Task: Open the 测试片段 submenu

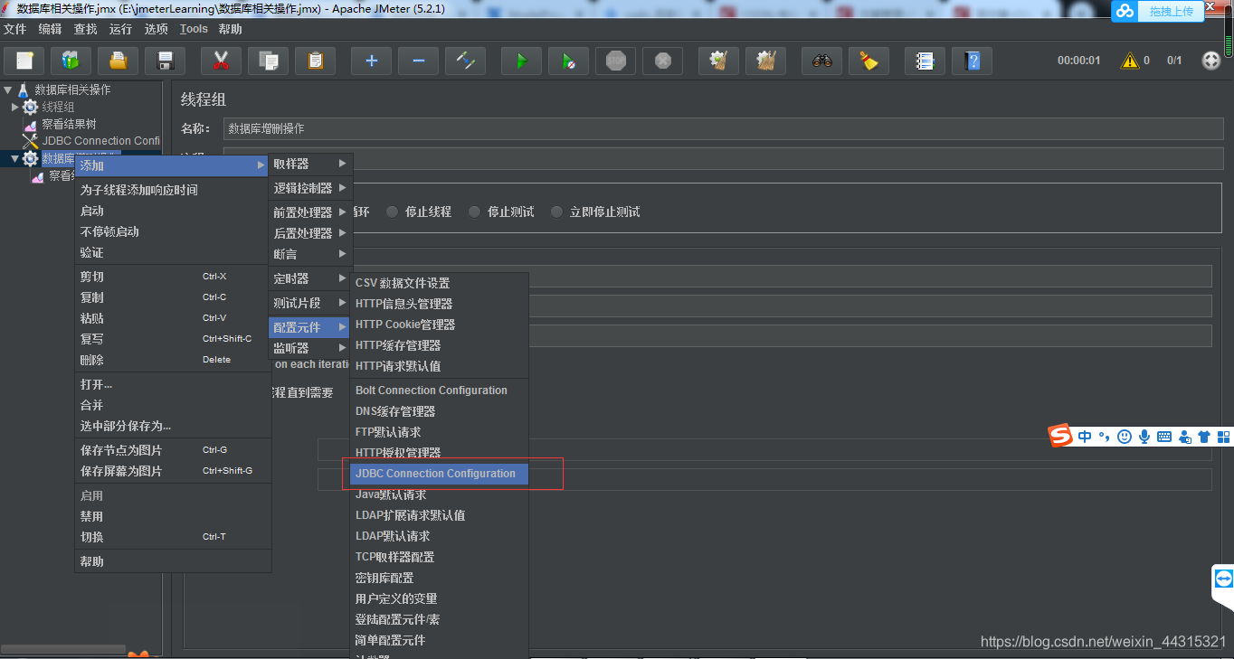Action: pyautogui.click(x=310, y=303)
